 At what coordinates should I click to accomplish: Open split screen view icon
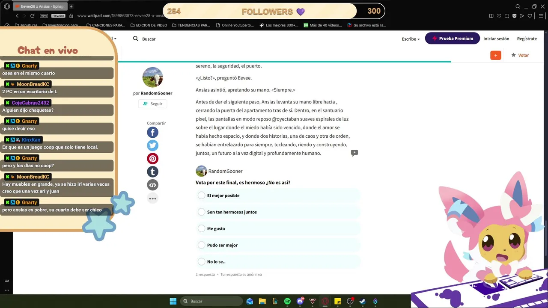tap(491, 16)
